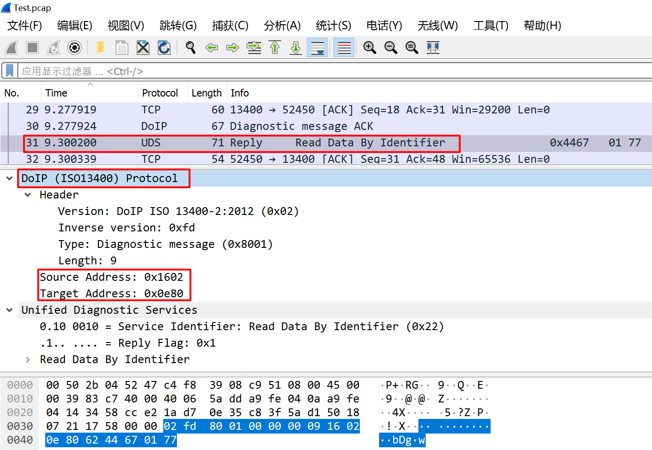Open the capture options gear
The image size is (652, 450).
pyautogui.click(x=74, y=47)
